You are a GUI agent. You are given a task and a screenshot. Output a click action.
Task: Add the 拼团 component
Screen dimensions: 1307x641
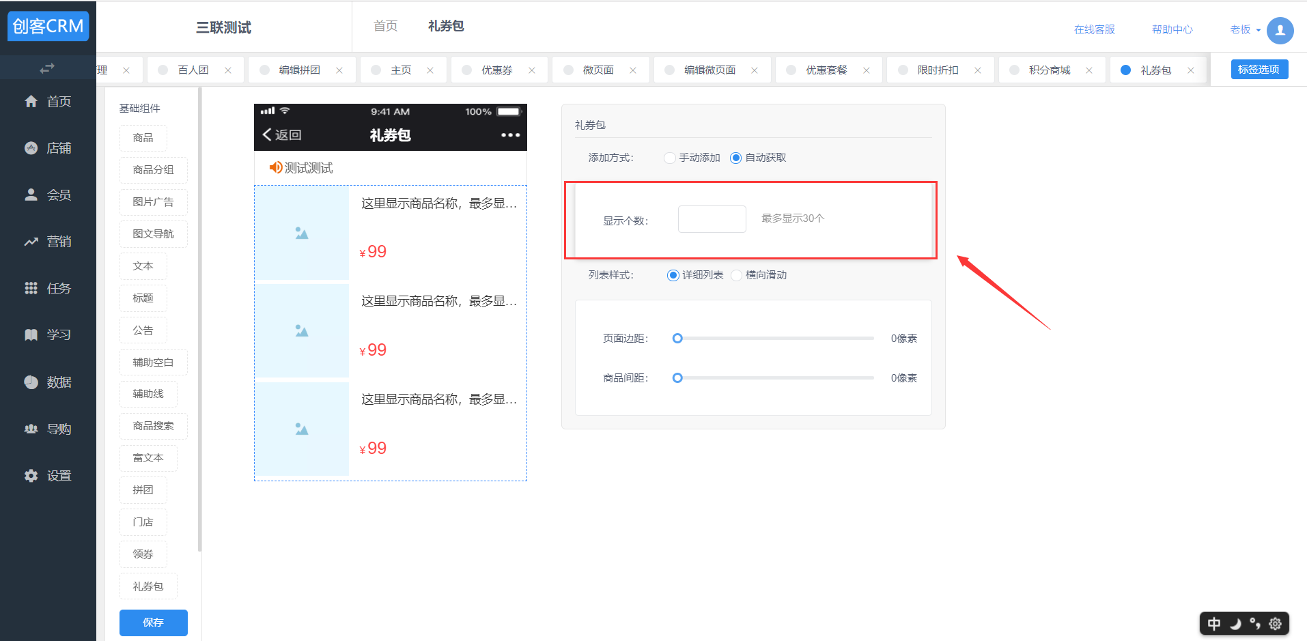[x=143, y=490]
